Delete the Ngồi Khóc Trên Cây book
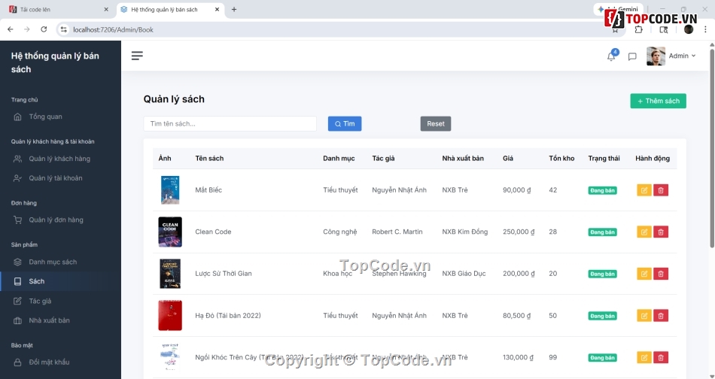Screen dimensions: 715x379 [x=661, y=358]
